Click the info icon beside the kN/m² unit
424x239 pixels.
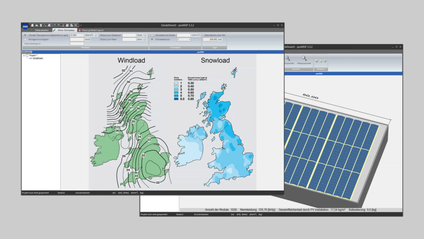tap(96, 35)
